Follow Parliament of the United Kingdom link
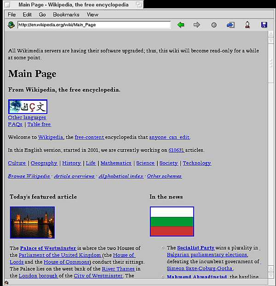This screenshot has width=276, height=286. click(60, 255)
